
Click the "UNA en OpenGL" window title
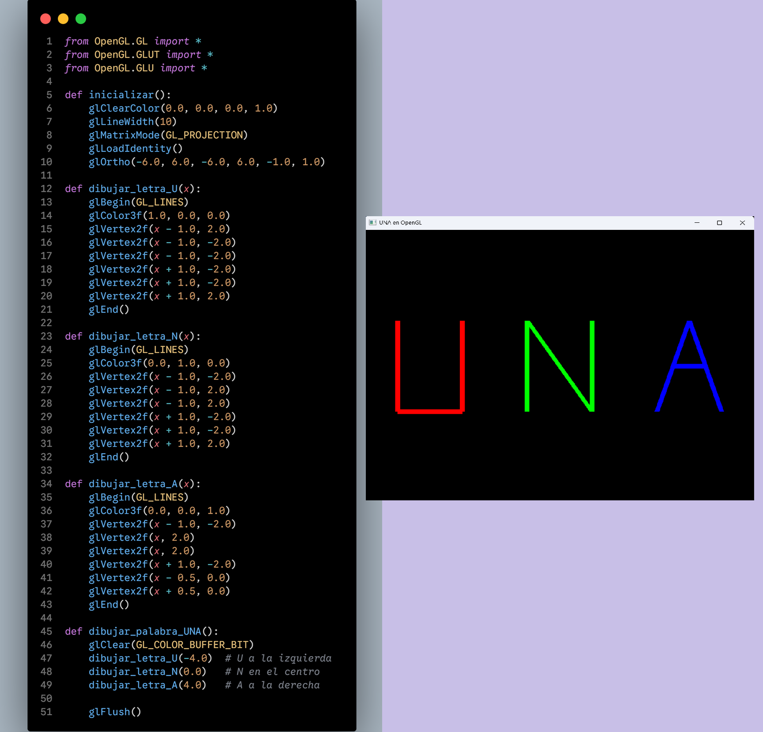(x=400, y=223)
